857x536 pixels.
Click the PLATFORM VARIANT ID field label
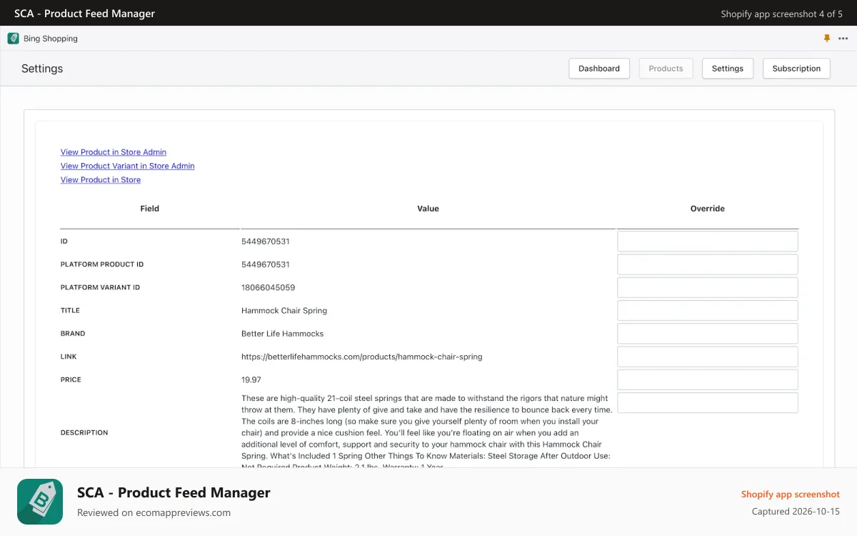(101, 287)
